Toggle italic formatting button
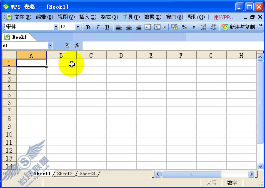This screenshot has height=188, width=265. [97, 27]
